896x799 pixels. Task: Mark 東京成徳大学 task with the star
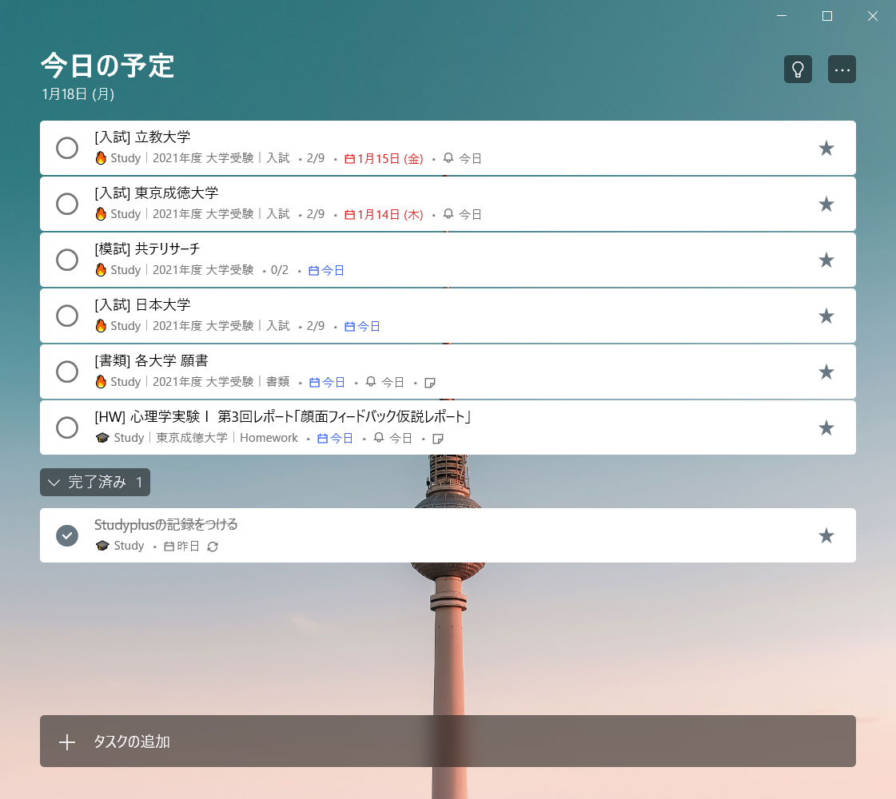click(x=826, y=204)
